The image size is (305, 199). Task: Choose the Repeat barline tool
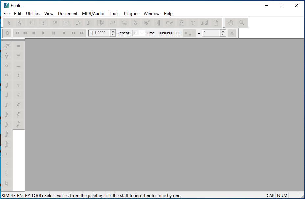(158, 23)
